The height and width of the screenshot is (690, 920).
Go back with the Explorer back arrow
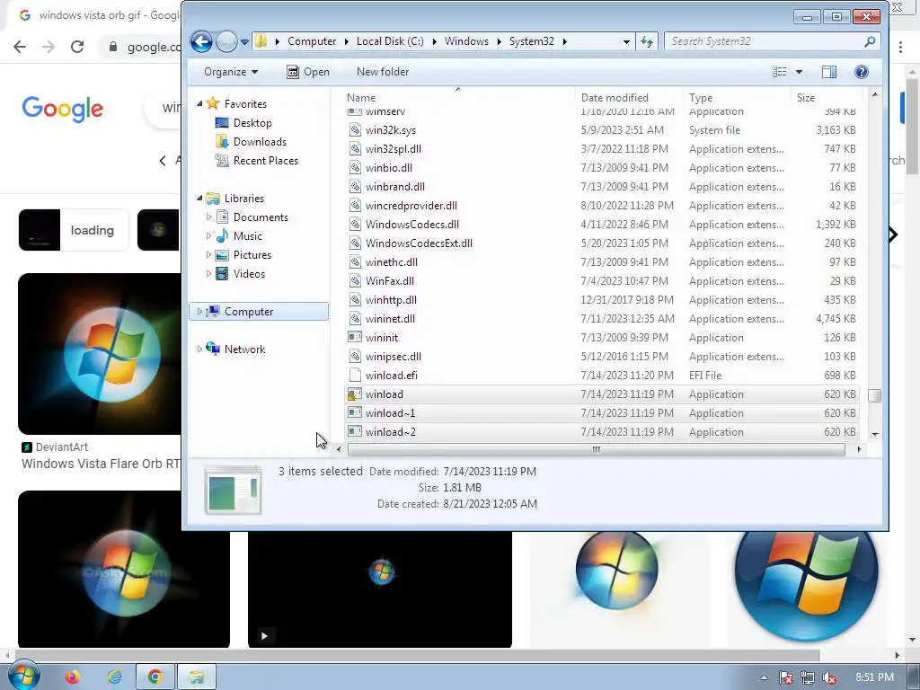(201, 41)
